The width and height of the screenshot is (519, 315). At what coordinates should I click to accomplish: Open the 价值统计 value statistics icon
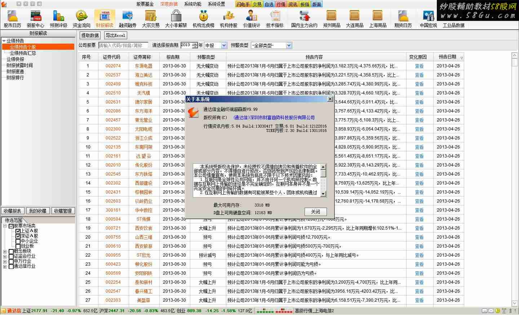tap(252, 19)
